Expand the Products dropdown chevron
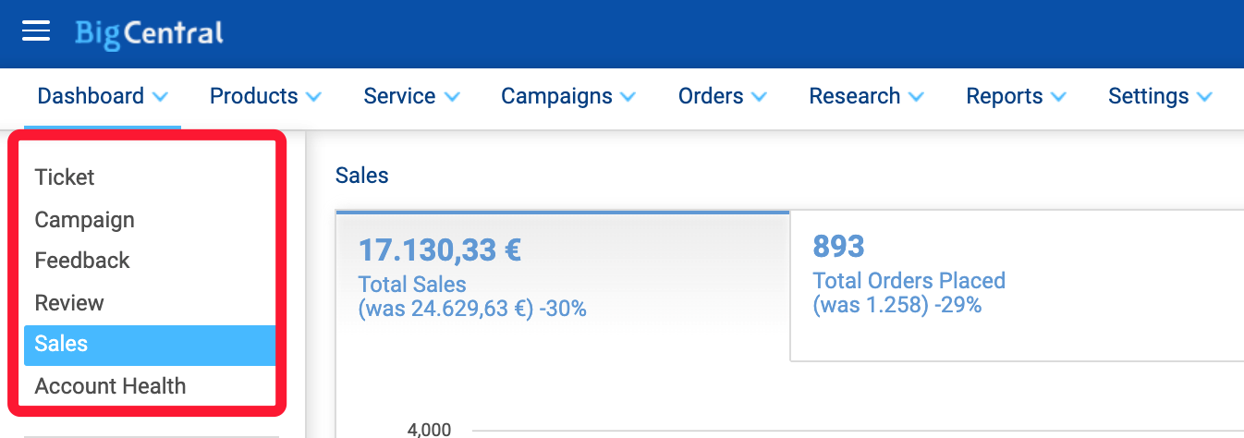The width and height of the screenshot is (1244, 438). pyautogui.click(x=313, y=97)
